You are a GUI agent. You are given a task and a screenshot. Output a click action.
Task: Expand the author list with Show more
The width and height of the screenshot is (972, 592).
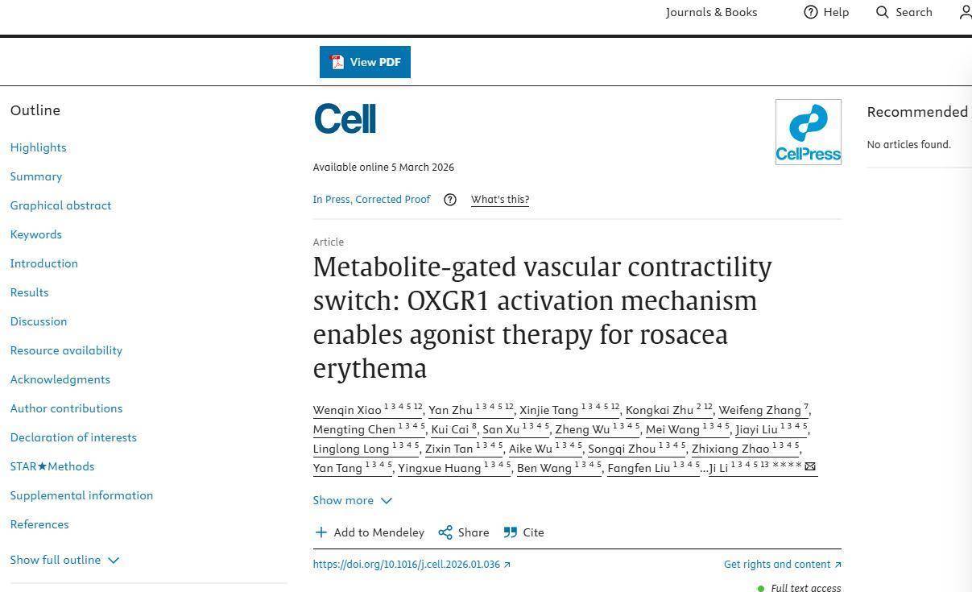pyautogui.click(x=352, y=500)
